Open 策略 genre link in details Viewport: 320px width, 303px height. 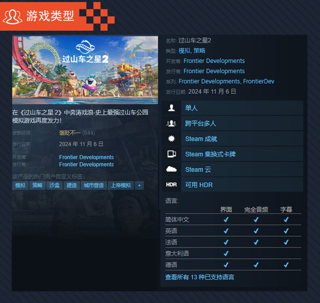point(199,51)
